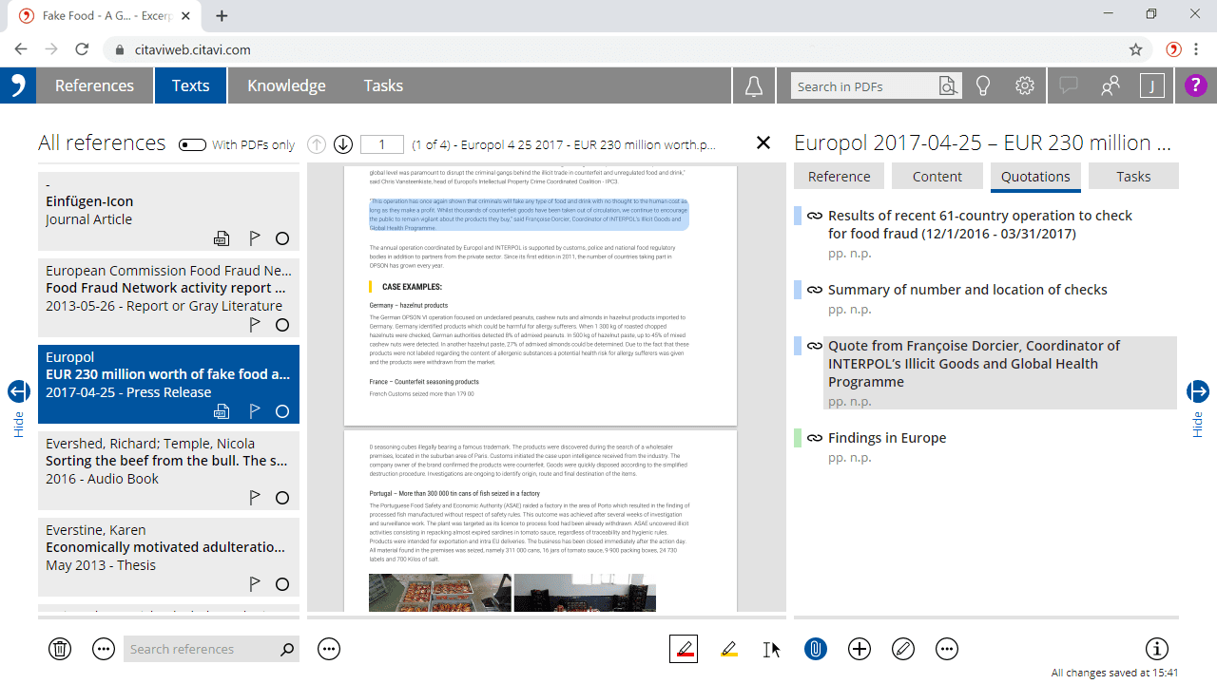Select the yellow highlighter tool
This screenshot has height=684, width=1217.
pyautogui.click(x=728, y=649)
